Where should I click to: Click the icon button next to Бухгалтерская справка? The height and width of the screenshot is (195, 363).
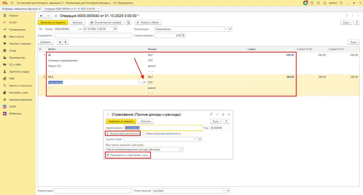tap(128, 22)
